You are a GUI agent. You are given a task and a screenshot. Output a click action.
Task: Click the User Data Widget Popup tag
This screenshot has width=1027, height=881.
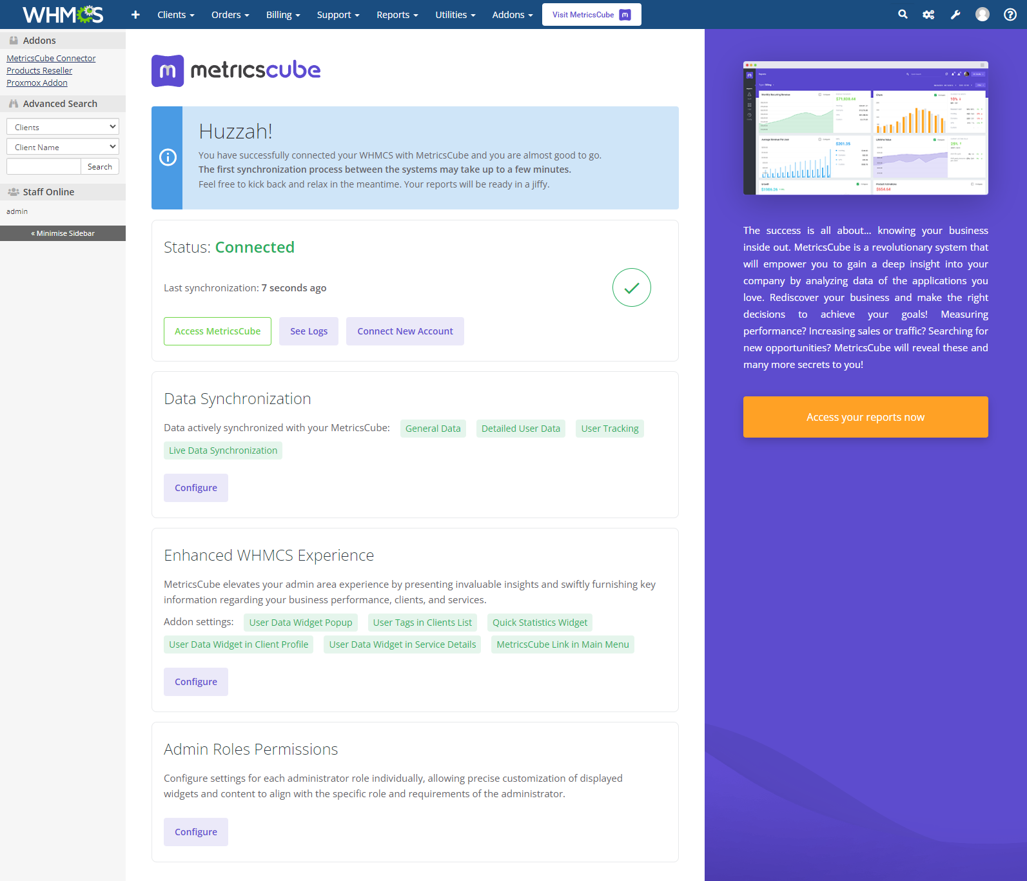point(300,623)
